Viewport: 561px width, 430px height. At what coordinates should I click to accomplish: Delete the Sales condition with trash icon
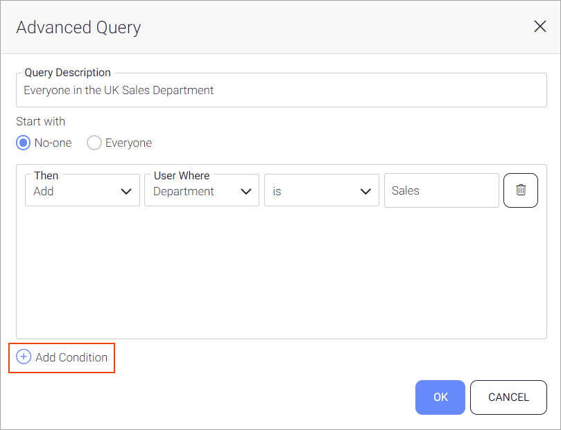point(520,190)
